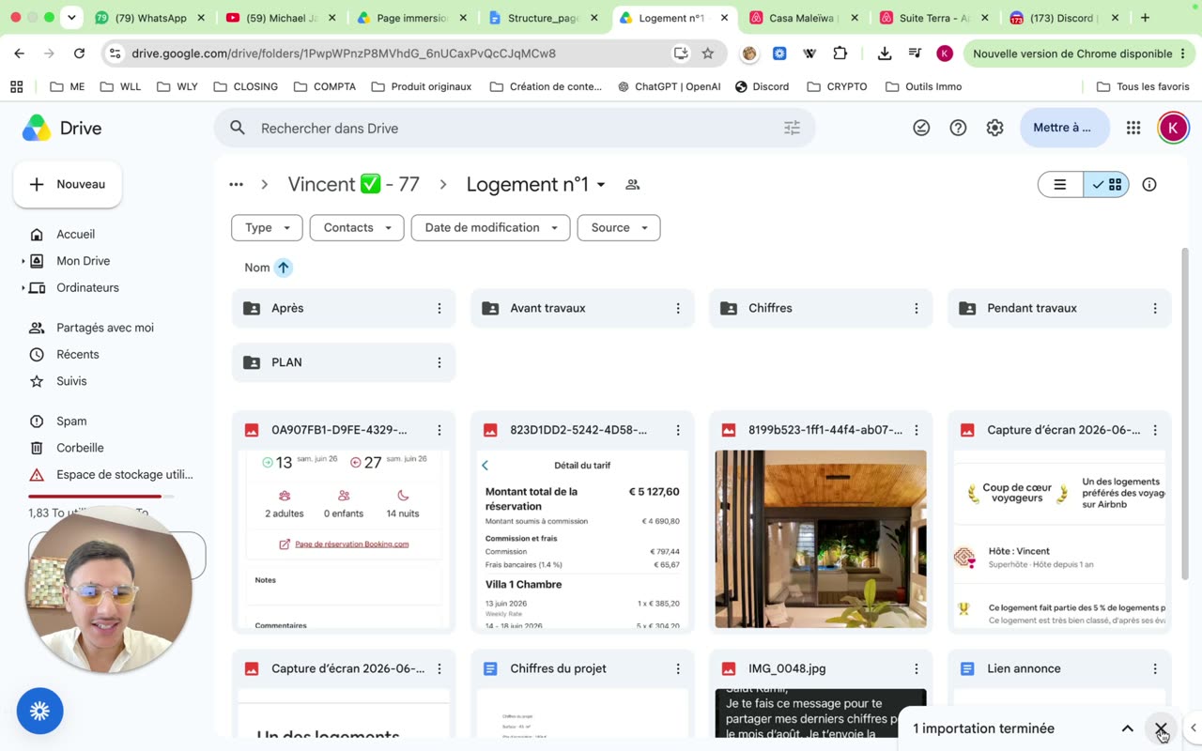This screenshot has height=751, width=1202.
Task: Navigate to Vincent - 77 breadcrumb folder
Action: (353, 185)
